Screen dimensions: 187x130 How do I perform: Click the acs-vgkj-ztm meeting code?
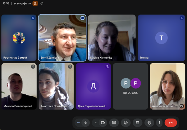(x=22, y=3)
